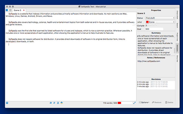Image resolution: width=183 pixels, height=114 pixels.
Task: Switch to the grid index-card view icon
Action: click(10, 10)
